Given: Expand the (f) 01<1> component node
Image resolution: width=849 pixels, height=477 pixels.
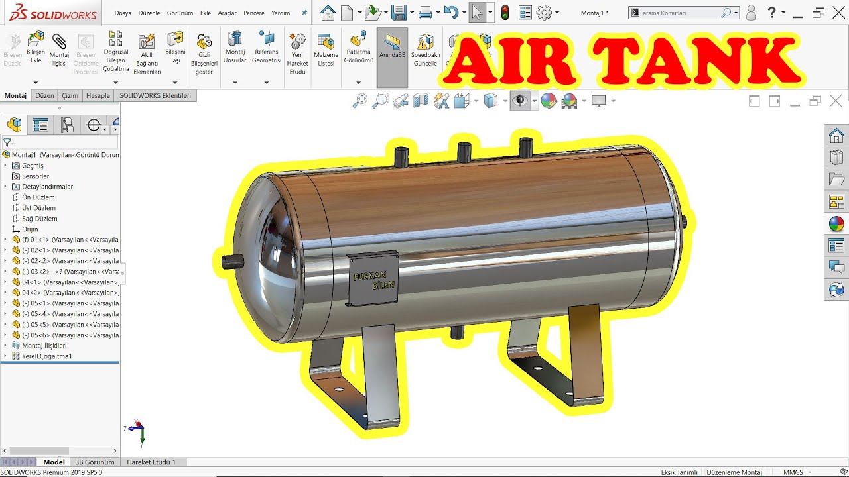Looking at the screenshot, I should [5, 240].
